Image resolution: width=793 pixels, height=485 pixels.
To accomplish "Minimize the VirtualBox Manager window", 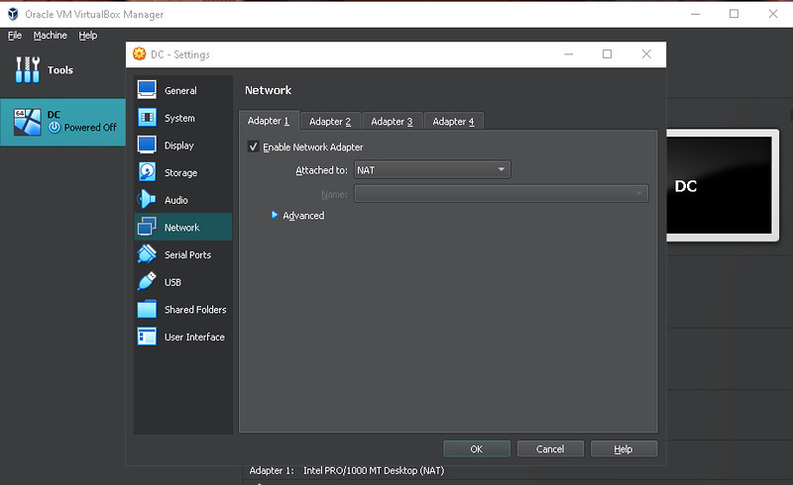I will pyautogui.click(x=696, y=14).
